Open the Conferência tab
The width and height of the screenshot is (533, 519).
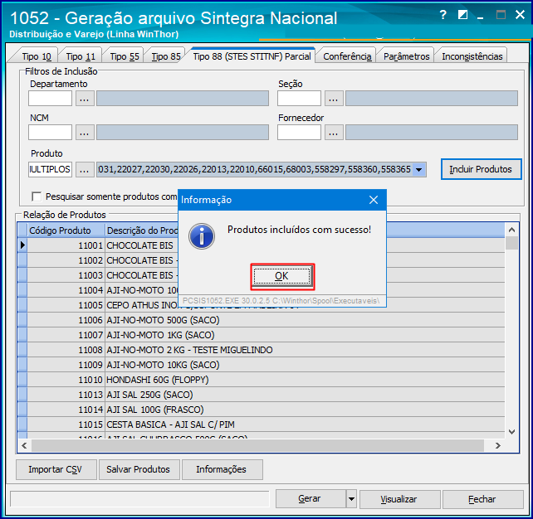click(x=347, y=56)
